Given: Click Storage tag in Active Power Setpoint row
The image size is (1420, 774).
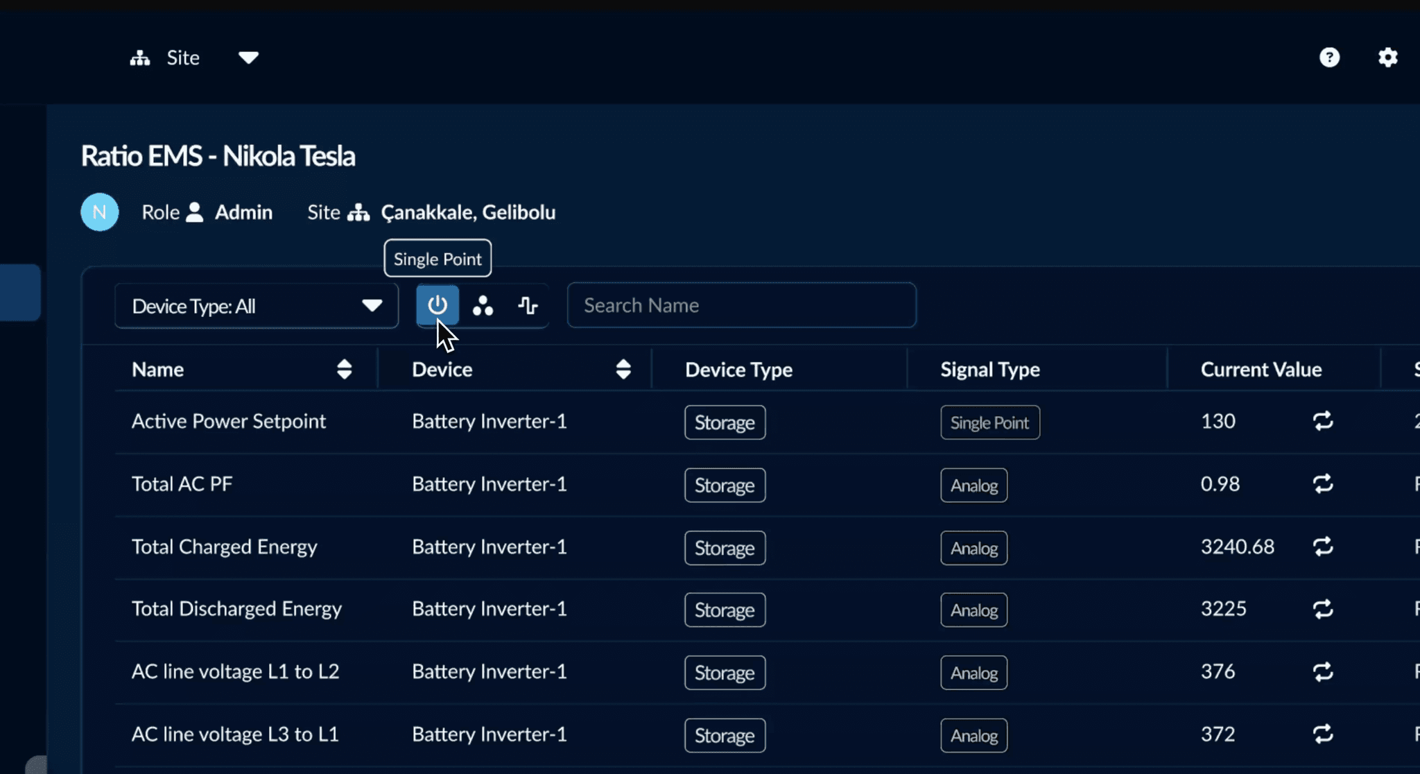Looking at the screenshot, I should (725, 422).
